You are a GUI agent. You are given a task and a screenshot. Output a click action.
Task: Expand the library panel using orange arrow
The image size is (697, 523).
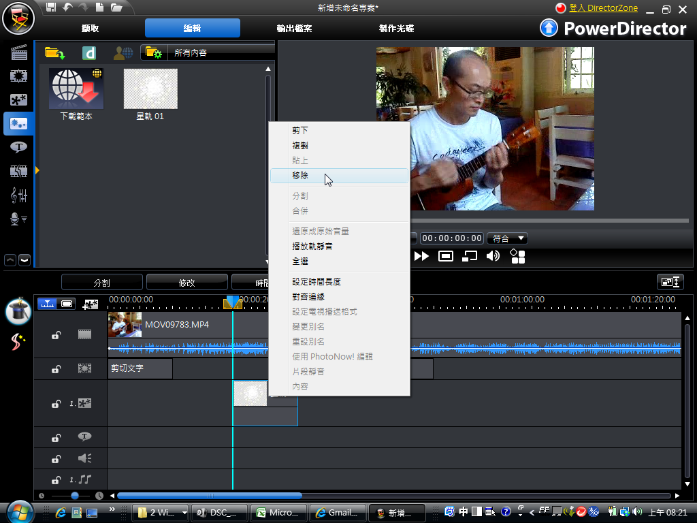click(37, 170)
